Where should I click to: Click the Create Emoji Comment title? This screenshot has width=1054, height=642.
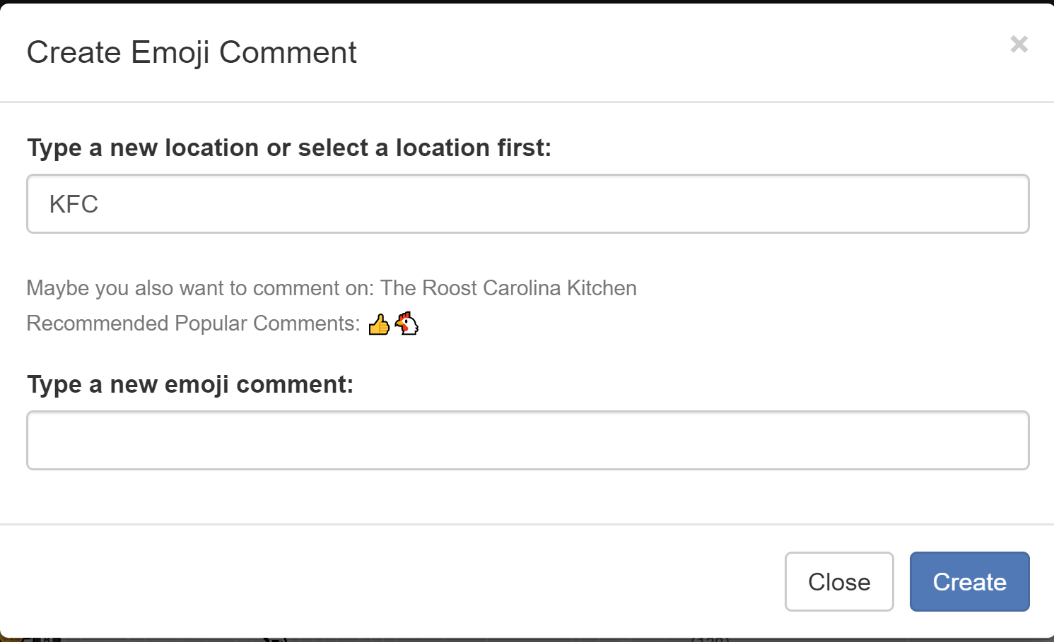click(x=192, y=52)
